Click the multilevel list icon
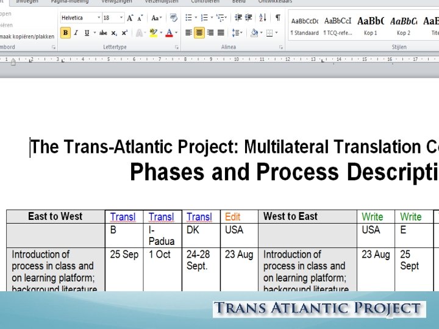 (220, 18)
